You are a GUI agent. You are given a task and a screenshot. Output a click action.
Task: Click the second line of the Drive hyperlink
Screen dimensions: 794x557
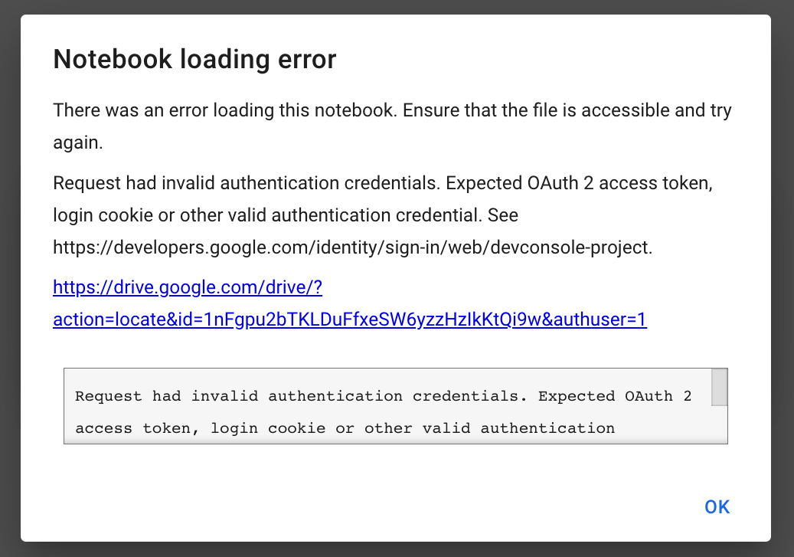pyautogui.click(x=349, y=319)
